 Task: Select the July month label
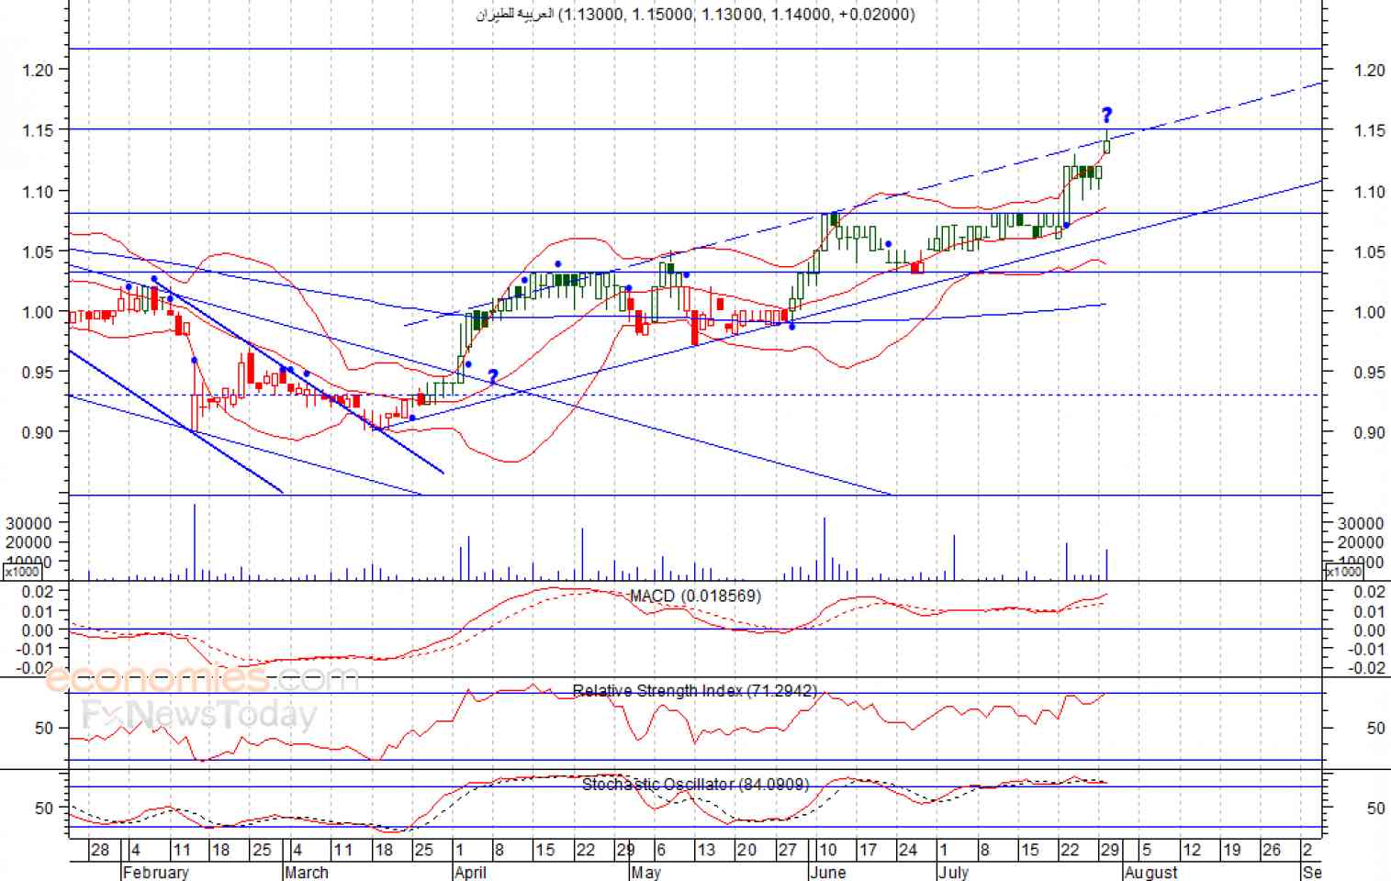pos(953,872)
